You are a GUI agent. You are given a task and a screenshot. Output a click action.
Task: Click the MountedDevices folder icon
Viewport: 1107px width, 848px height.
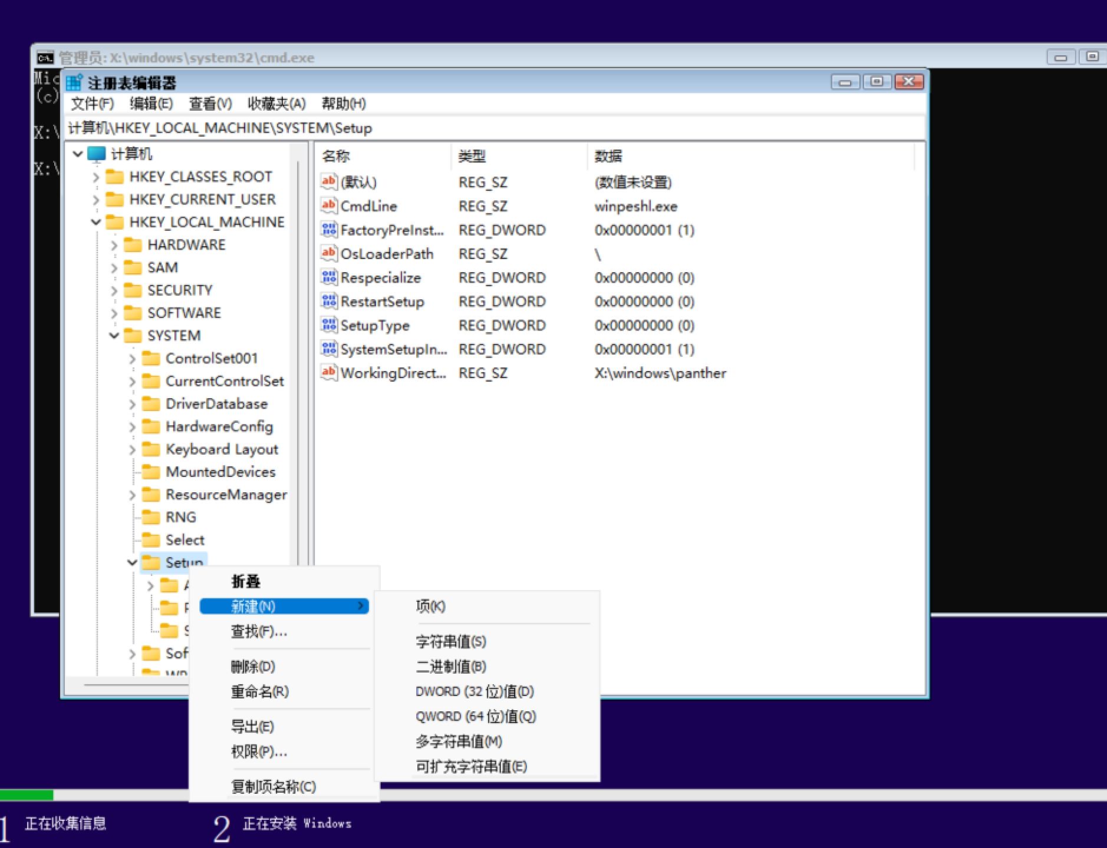151,472
